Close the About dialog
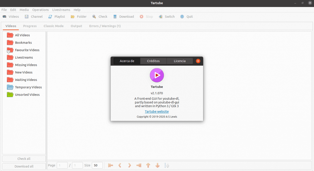The height and width of the screenshot is (171, 314). (198, 61)
